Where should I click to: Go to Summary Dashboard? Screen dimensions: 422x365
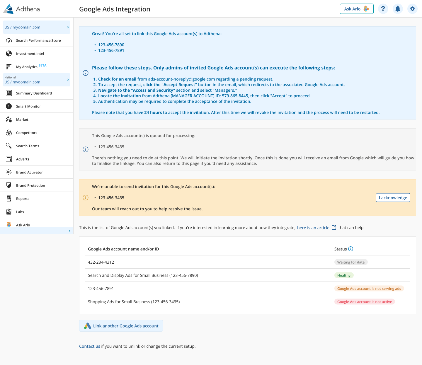click(x=34, y=93)
